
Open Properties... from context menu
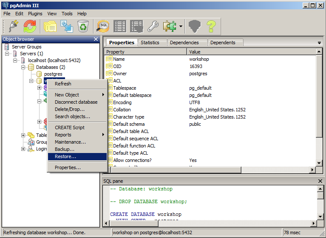(77, 167)
